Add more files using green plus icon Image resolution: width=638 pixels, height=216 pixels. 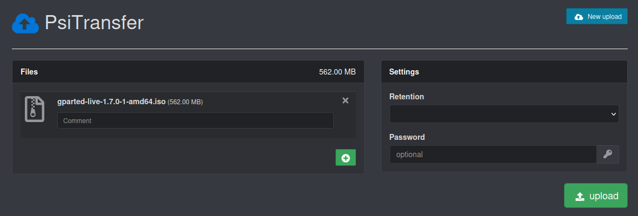point(346,158)
